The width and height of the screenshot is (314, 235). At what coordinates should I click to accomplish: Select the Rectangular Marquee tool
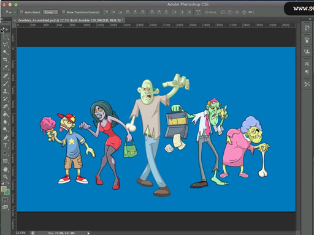[x=6, y=37]
